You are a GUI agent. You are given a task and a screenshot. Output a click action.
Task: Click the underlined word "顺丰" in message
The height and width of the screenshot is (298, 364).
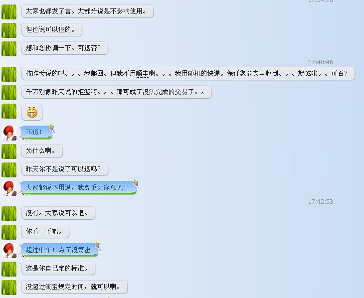pos(142,74)
